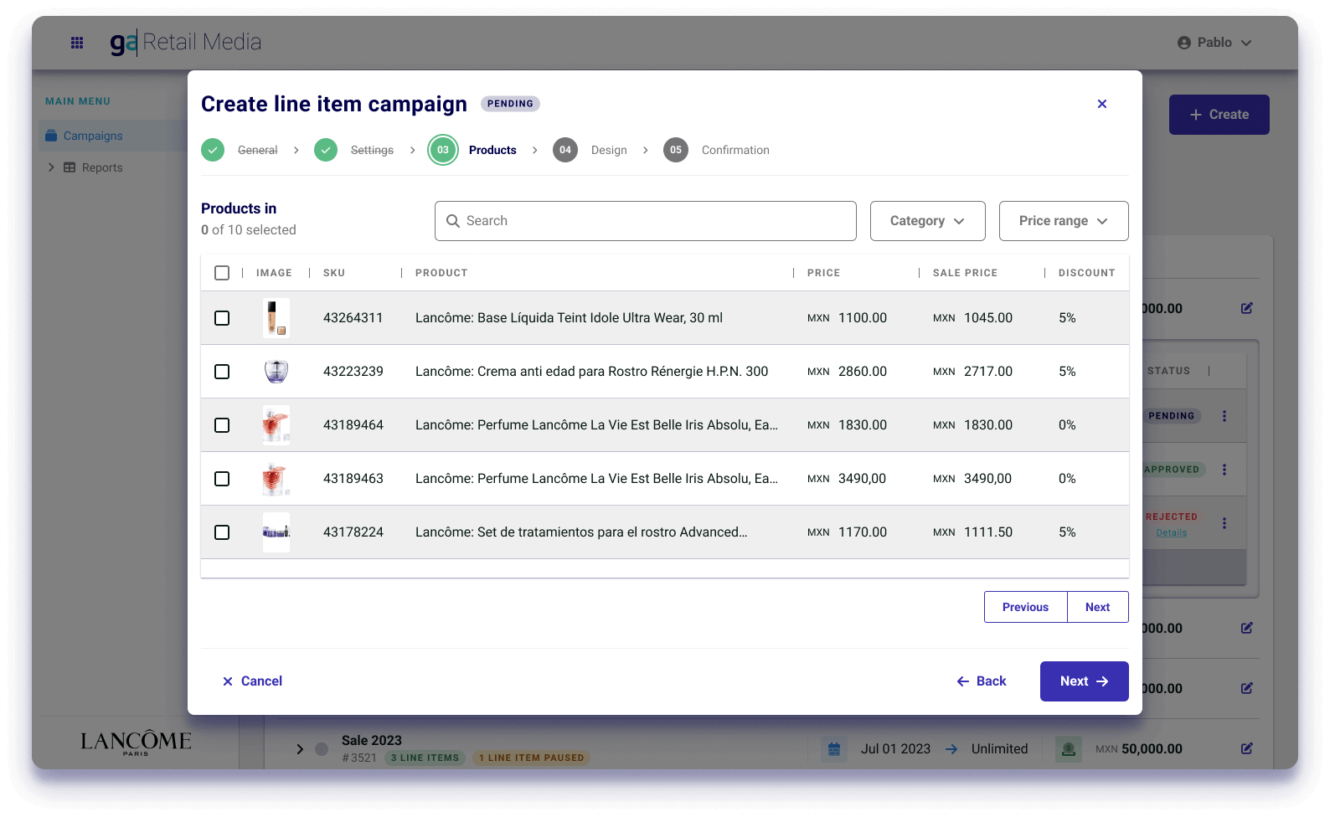Open kebab menu for the Approved line item
Screen dimensions: 1330x817
[1224, 470]
